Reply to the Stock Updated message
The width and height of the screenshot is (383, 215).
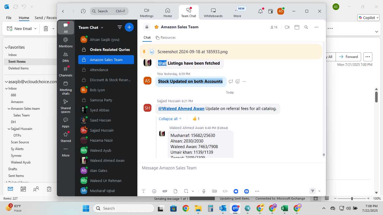coord(231,81)
